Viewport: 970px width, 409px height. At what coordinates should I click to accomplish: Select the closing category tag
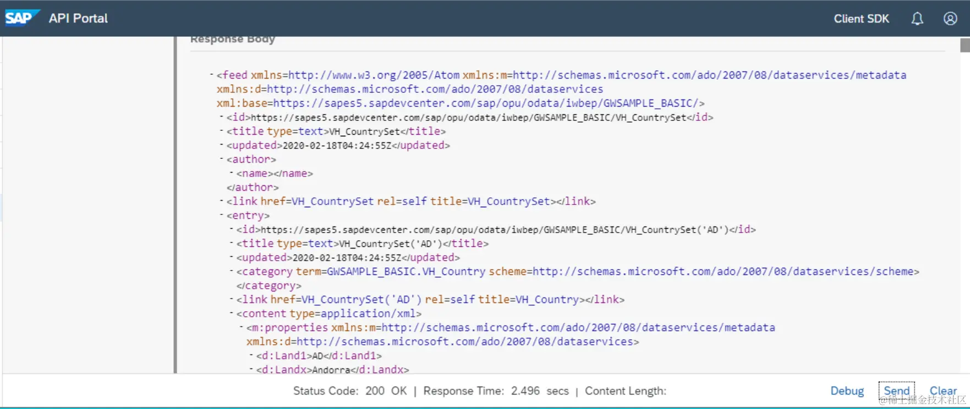[x=268, y=285]
